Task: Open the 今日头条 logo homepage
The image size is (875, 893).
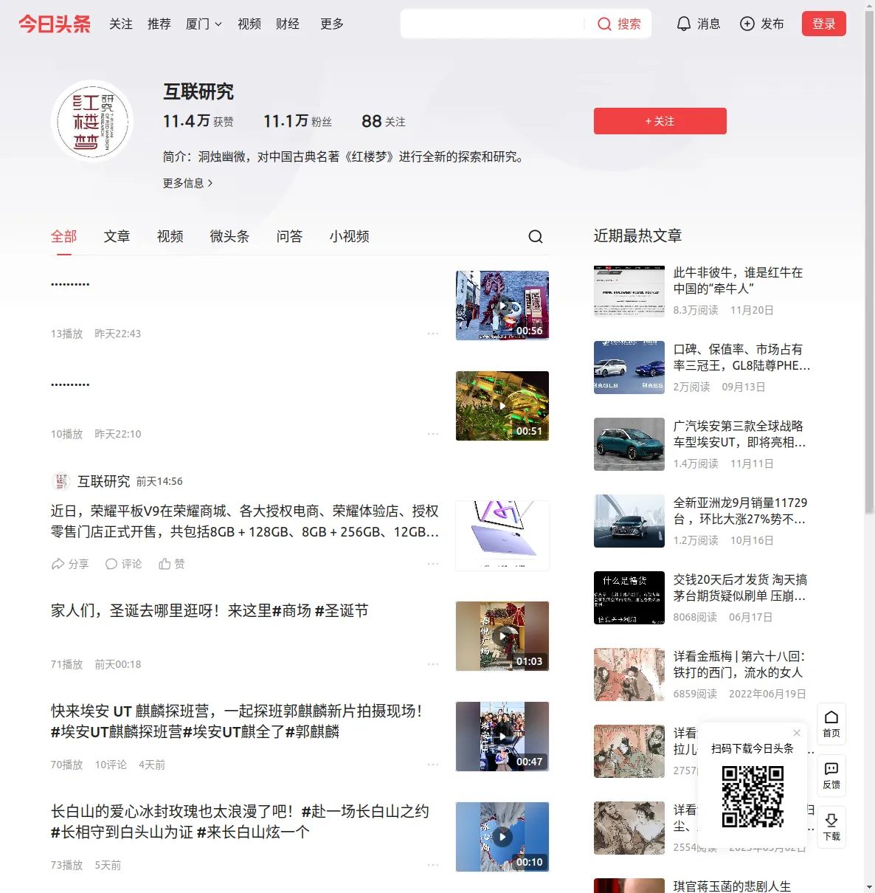Action: (55, 24)
